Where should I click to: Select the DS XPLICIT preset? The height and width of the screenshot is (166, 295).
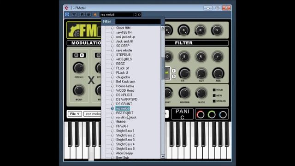[124, 95]
